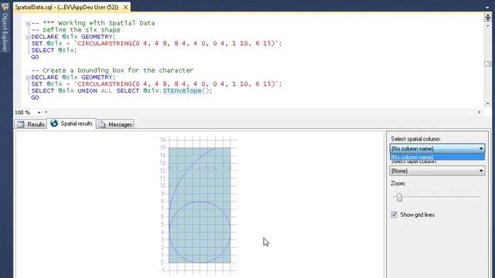This screenshot has height=278, width=495.
Task: Open the document tab list arrow
Action: pos(487,7)
